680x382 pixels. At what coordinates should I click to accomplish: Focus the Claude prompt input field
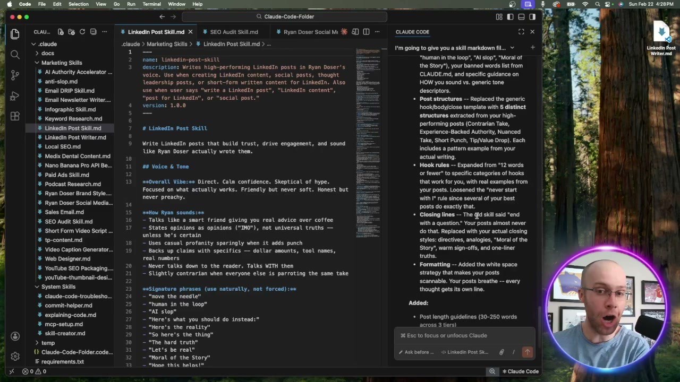pyautogui.click(x=465, y=335)
